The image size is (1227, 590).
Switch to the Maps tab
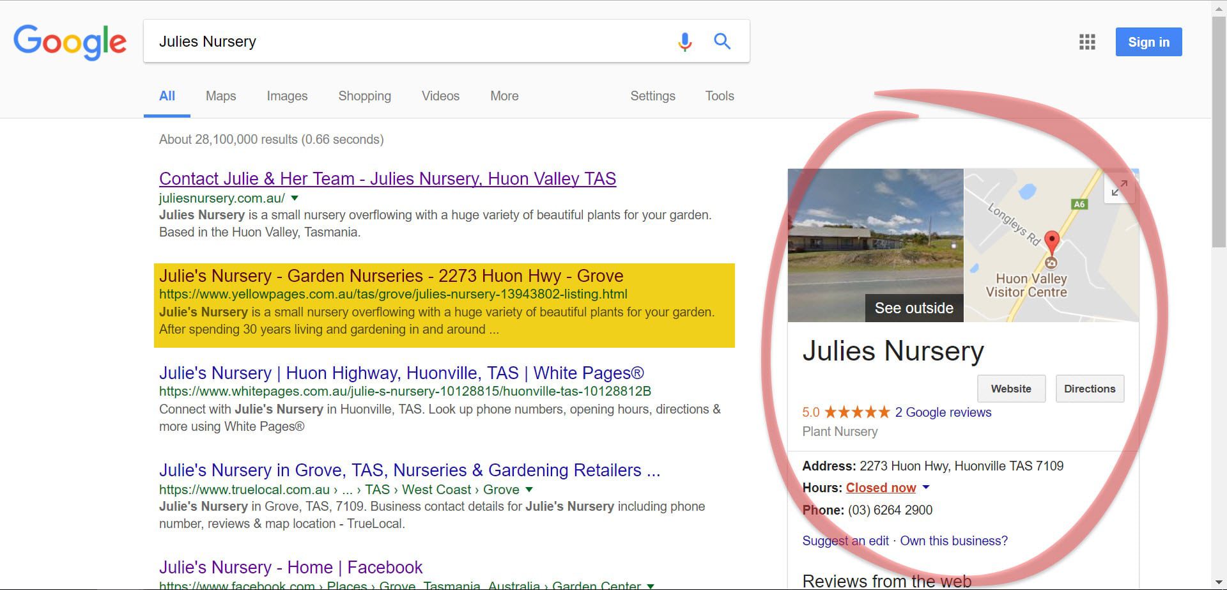point(220,96)
